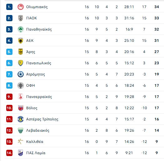
Task: Click the ΠΑΟΚ crest icon
Action: 21,18
